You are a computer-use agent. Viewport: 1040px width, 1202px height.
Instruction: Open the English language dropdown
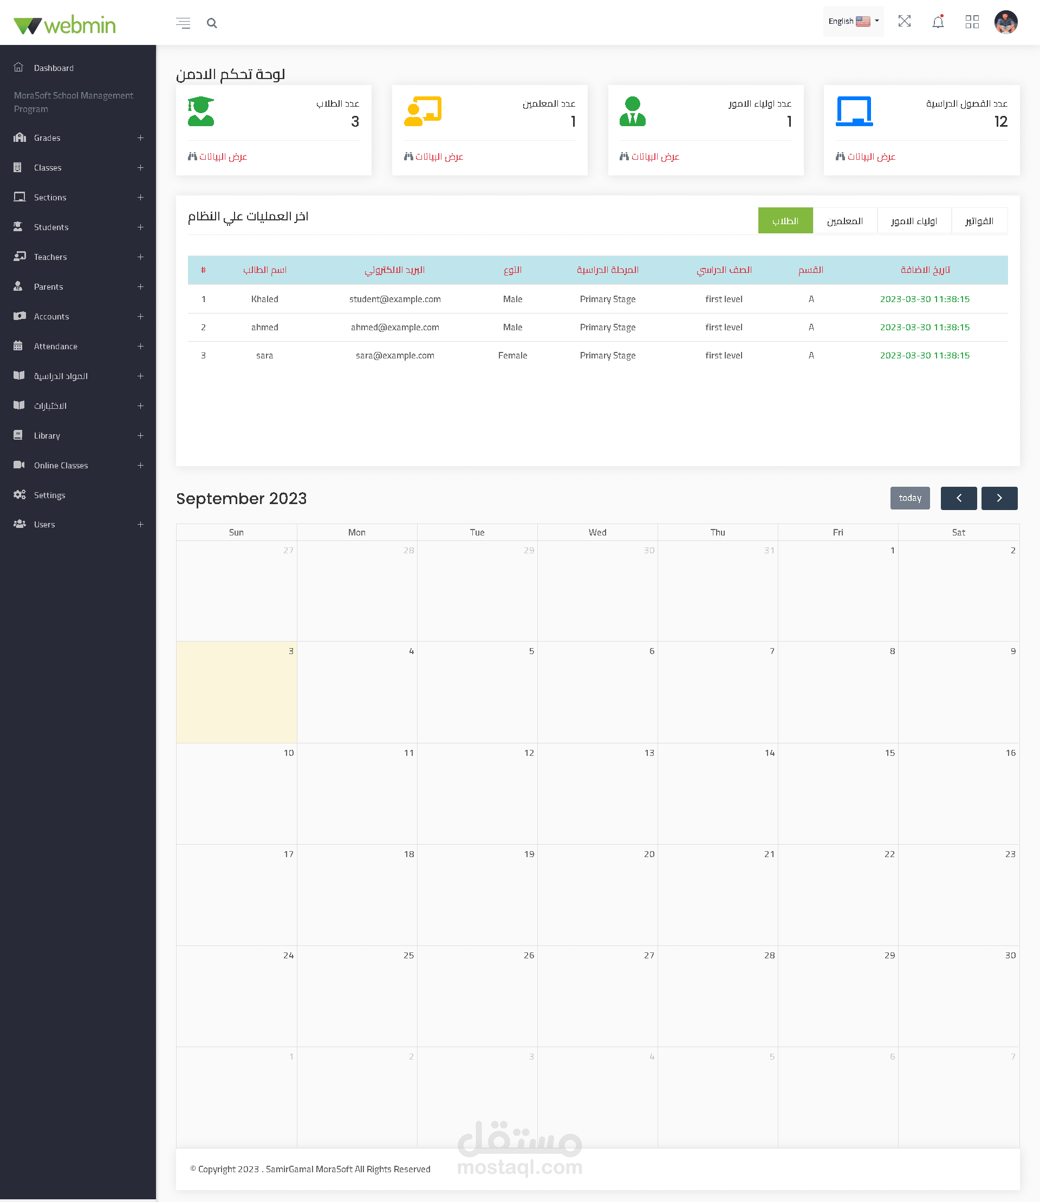(x=853, y=21)
